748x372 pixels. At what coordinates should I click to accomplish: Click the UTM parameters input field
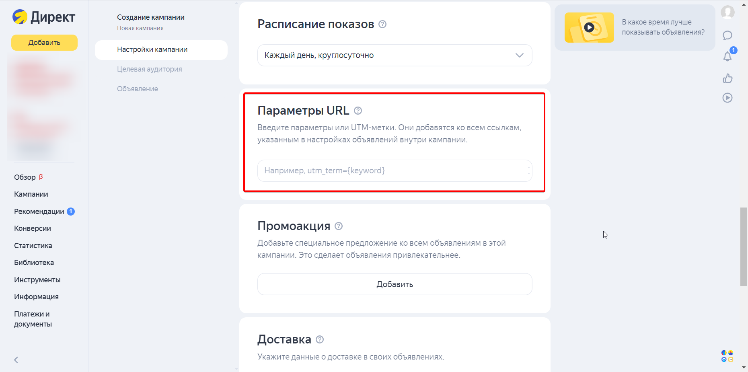point(395,171)
